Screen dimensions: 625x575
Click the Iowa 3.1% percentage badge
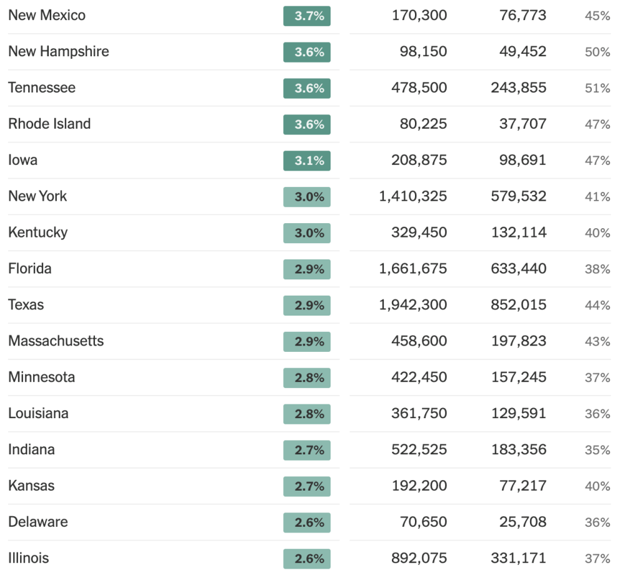click(307, 161)
